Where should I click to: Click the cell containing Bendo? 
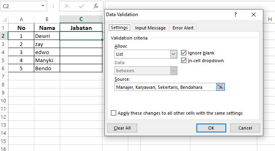pyautogui.click(x=47, y=68)
